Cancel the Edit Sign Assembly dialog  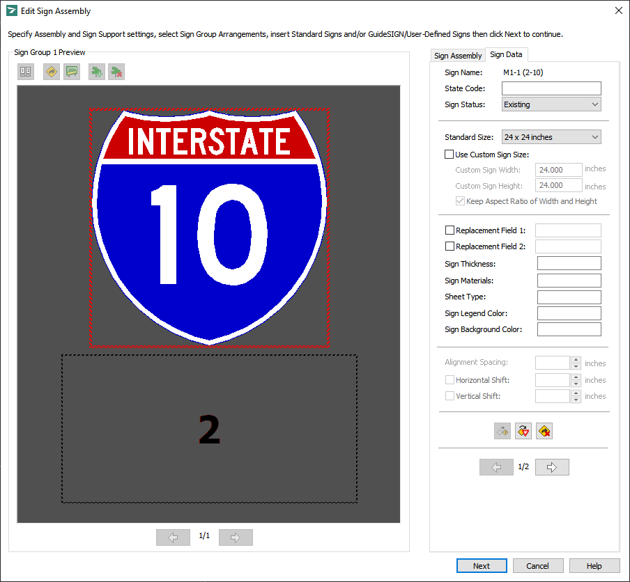(x=538, y=566)
